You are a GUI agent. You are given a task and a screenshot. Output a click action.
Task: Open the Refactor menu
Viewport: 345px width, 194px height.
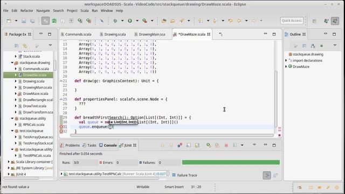point(26,11)
